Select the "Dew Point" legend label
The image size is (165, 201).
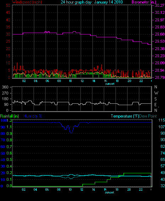(x=148, y=116)
